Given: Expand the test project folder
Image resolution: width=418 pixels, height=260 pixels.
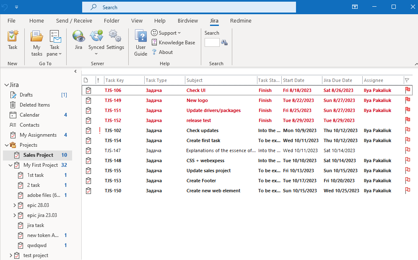Looking at the screenshot, I should coord(10,255).
